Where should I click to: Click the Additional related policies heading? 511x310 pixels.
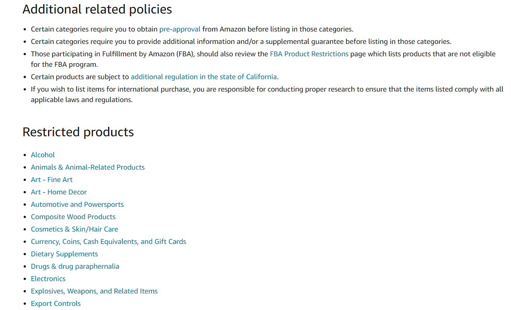(97, 9)
